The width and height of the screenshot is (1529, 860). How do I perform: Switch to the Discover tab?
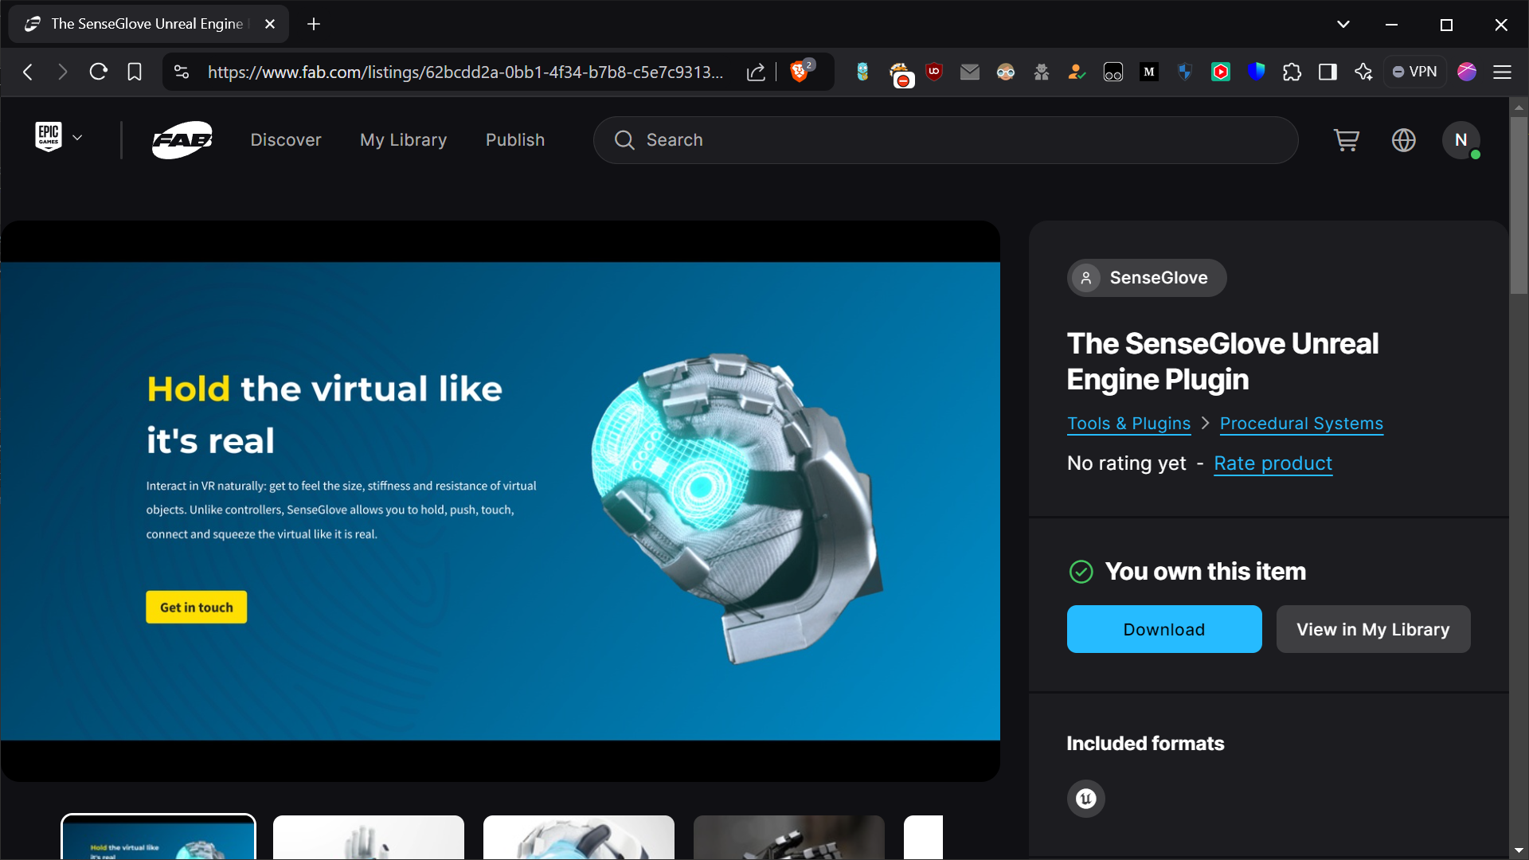click(286, 139)
